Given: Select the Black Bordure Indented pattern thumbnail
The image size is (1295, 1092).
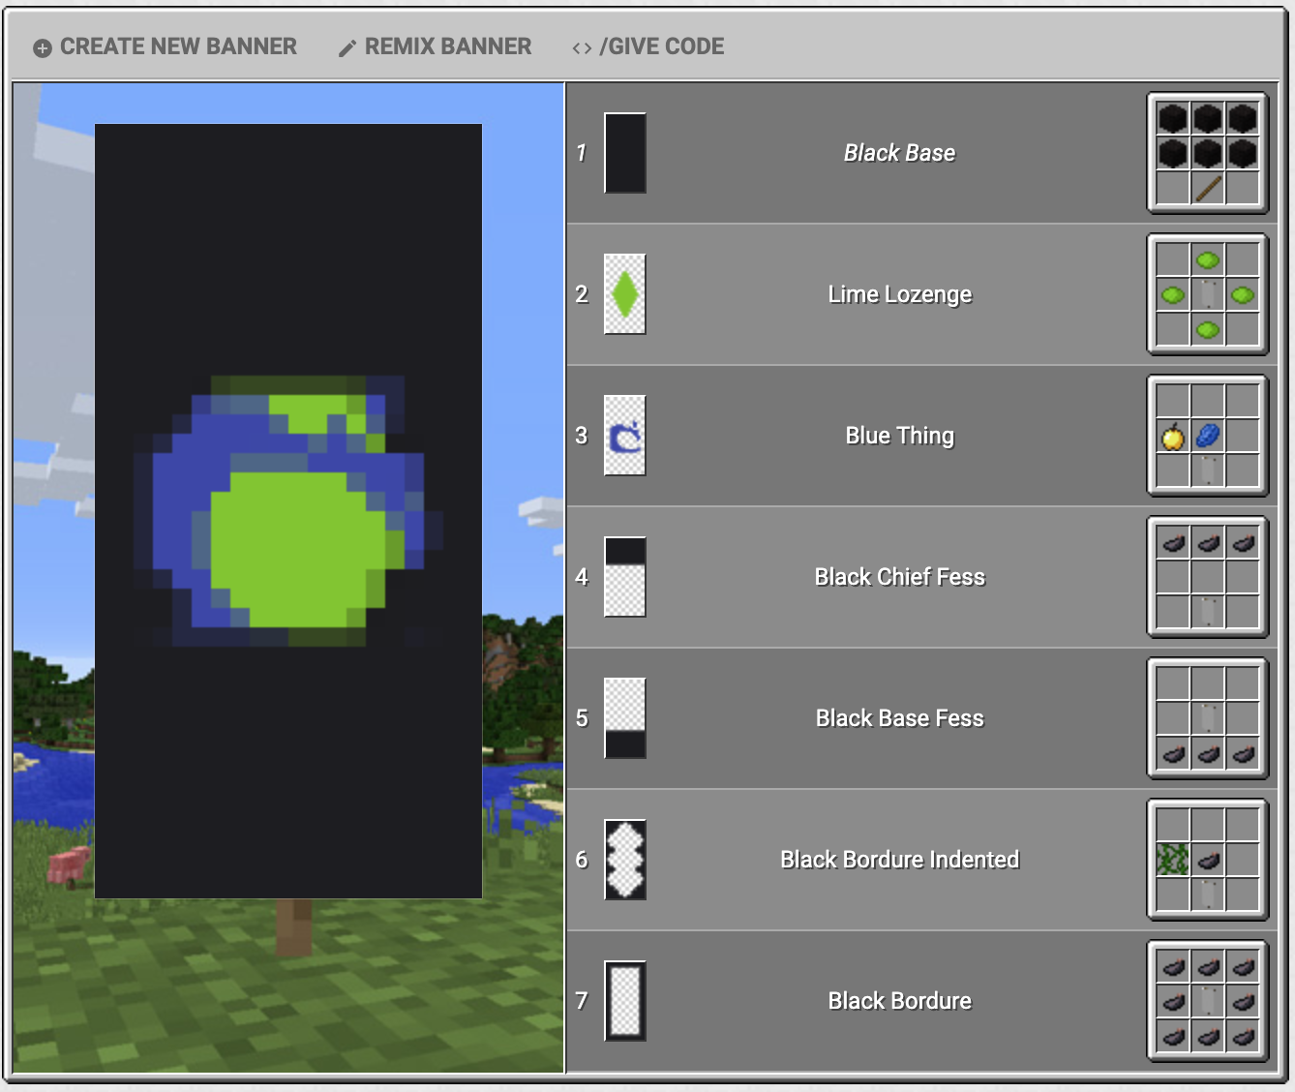Looking at the screenshot, I should (x=625, y=860).
